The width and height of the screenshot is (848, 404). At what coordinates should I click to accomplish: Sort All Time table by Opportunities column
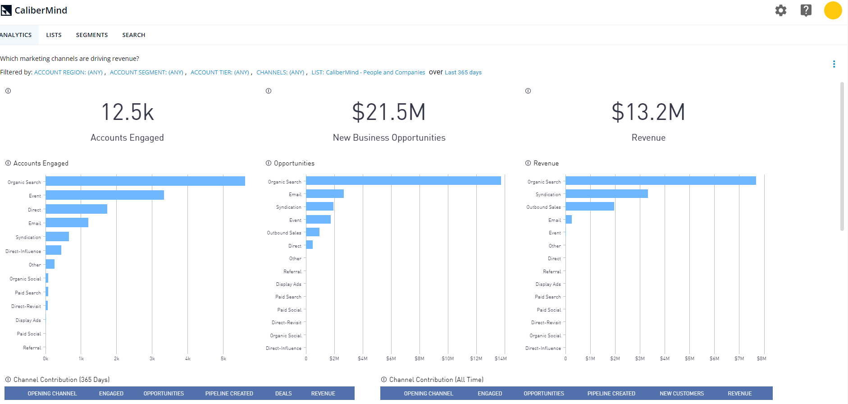pyautogui.click(x=544, y=394)
